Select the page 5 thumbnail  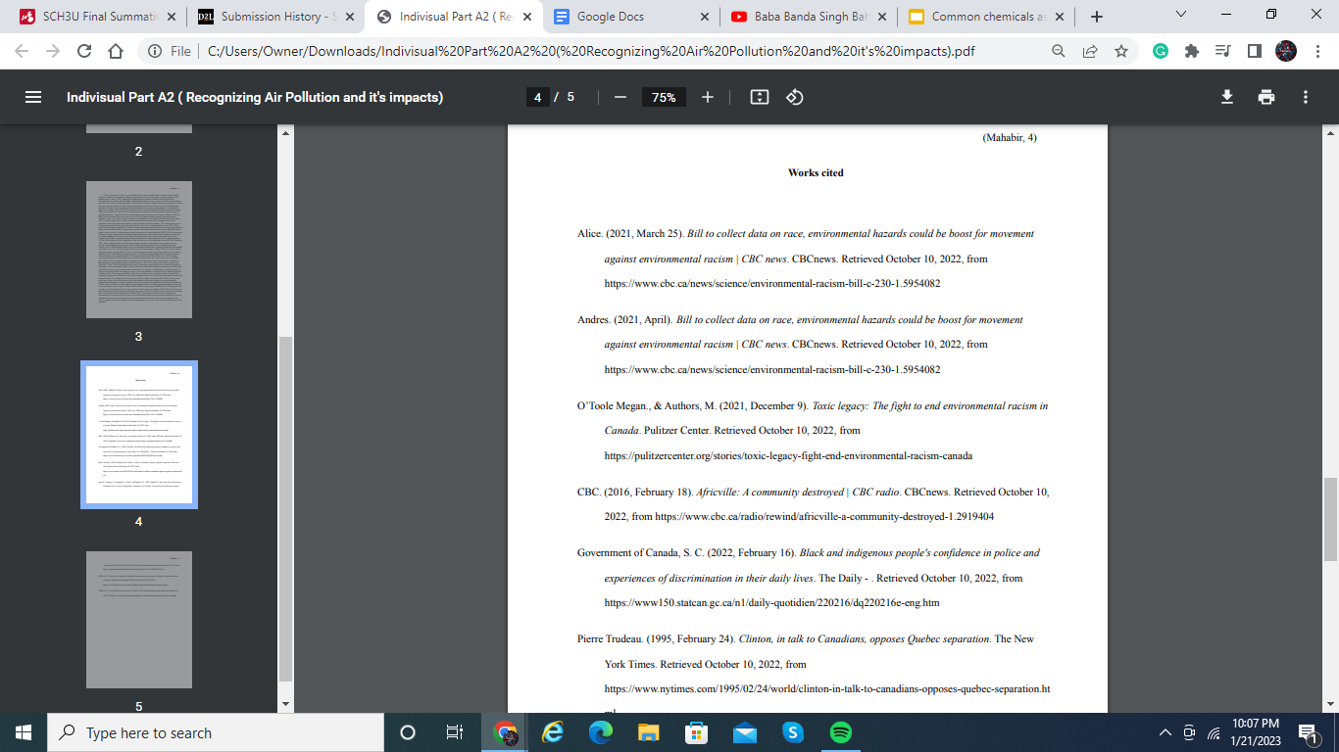[x=138, y=620]
